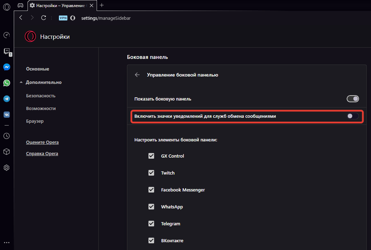Select Браузер settings category
The width and height of the screenshot is (371, 250).
click(35, 121)
